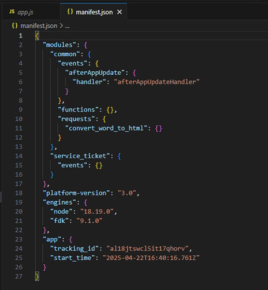This screenshot has width=268, height=290.
Task: Click the "requests" key
Action: (x=76, y=119)
